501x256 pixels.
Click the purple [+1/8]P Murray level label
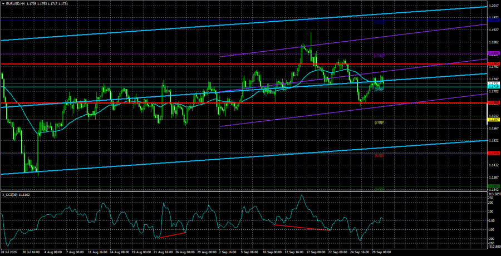379,56
